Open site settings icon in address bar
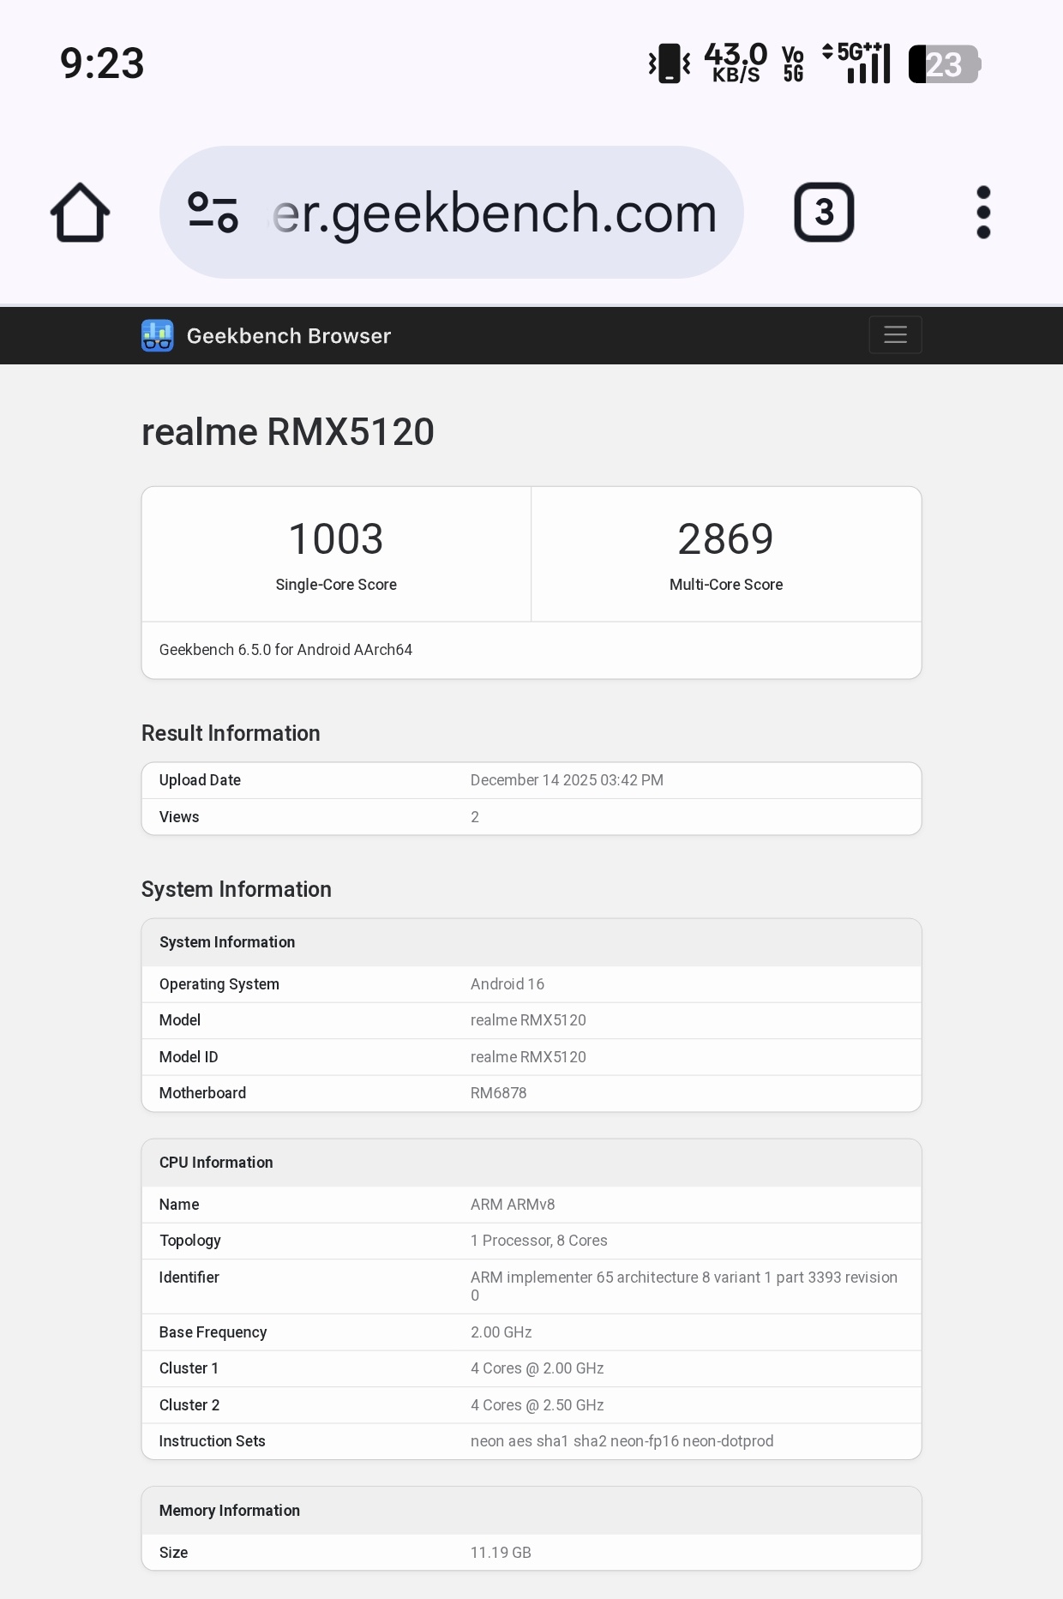Screen dimensions: 1063x1599 [213, 213]
